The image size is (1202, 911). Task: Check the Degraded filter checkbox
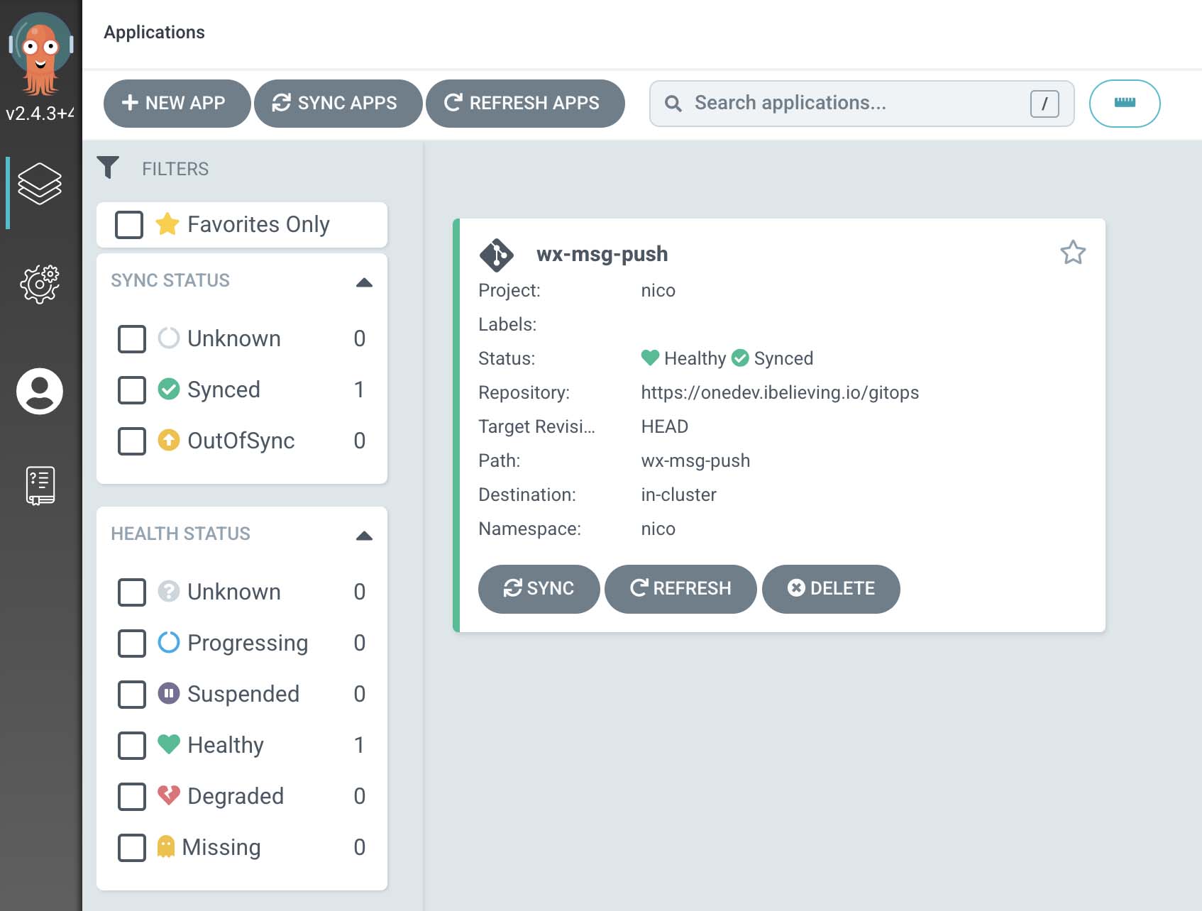click(132, 797)
